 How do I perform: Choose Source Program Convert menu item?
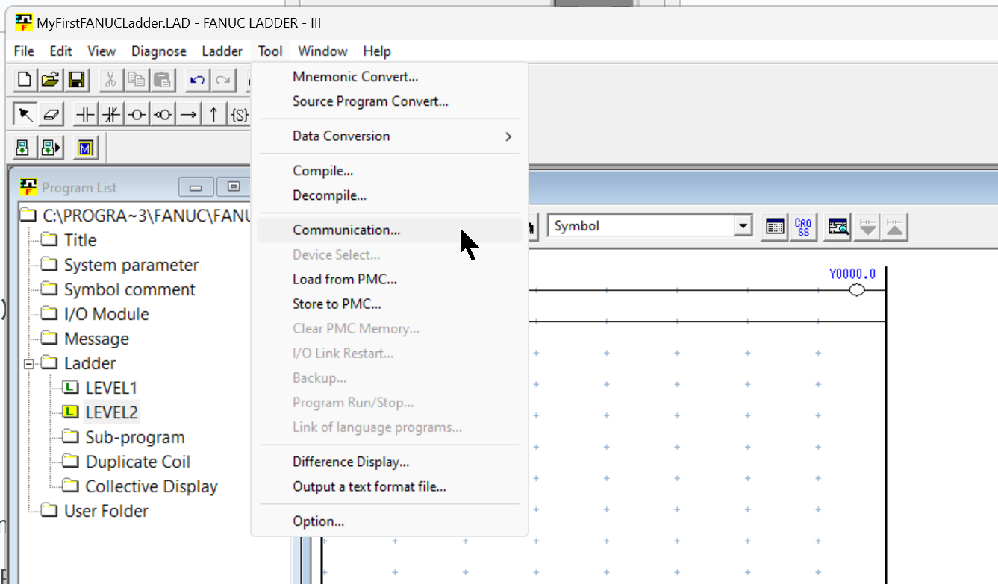388,101
